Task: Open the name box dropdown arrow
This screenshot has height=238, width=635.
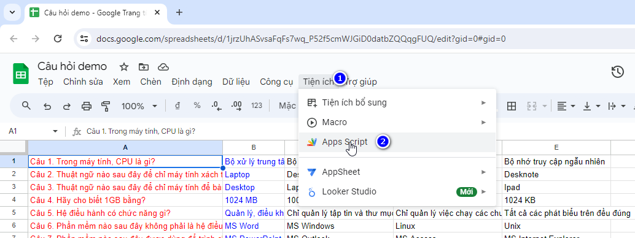Action: tap(55, 131)
